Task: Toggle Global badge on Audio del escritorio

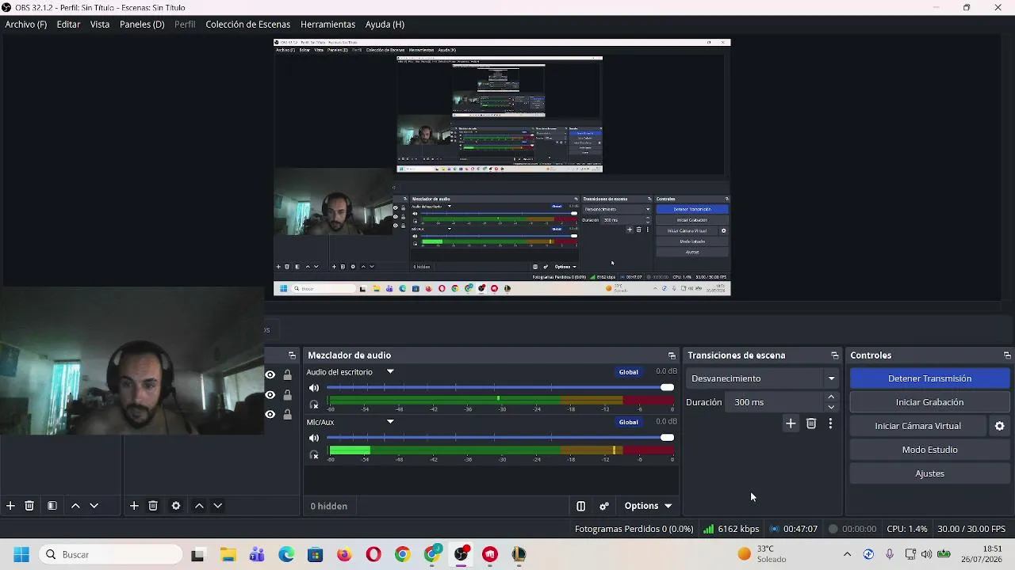Action: pos(629,372)
